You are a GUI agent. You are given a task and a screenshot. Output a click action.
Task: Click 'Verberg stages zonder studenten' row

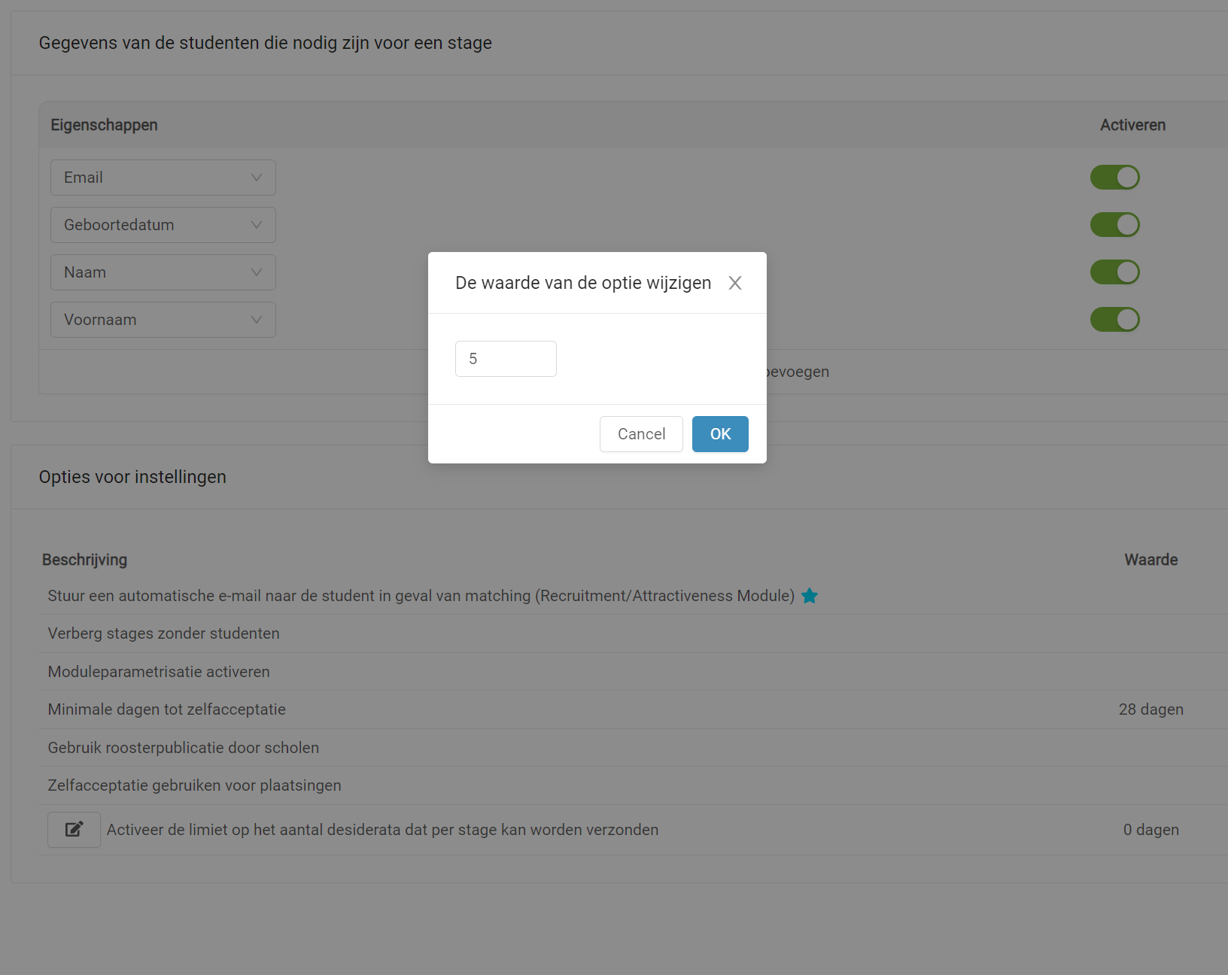(x=634, y=633)
